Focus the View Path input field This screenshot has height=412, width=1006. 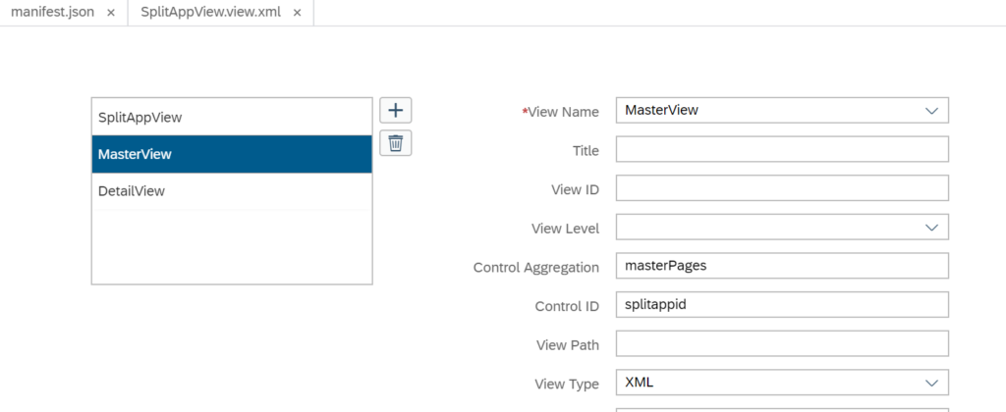click(782, 343)
